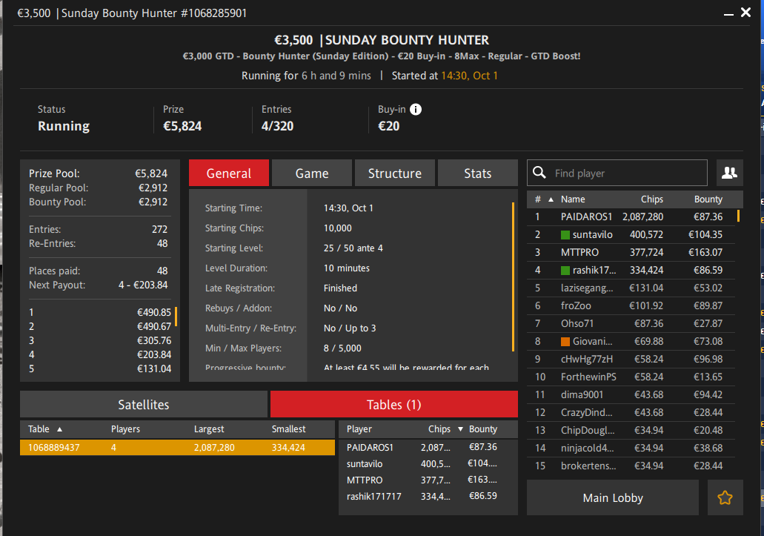764x536 pixels.
Task: Sort ranking by Name column
Action: pos(573,199)
